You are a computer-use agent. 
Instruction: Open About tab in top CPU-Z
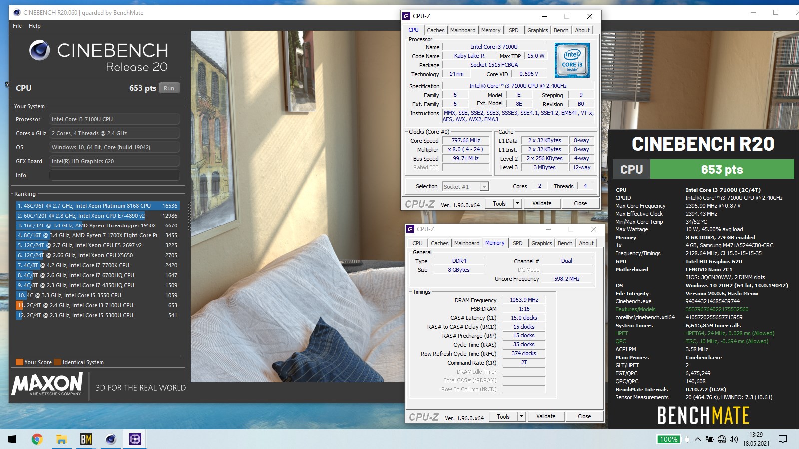[582, 30]
